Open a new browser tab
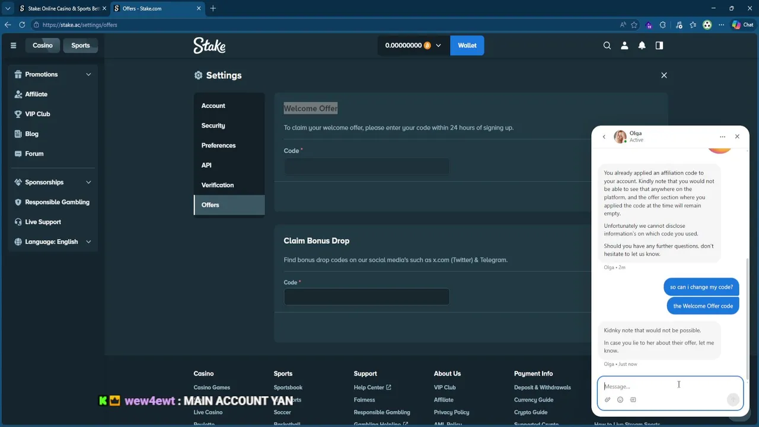This screenshot has height=427, width=759. [x=213, y=8]
